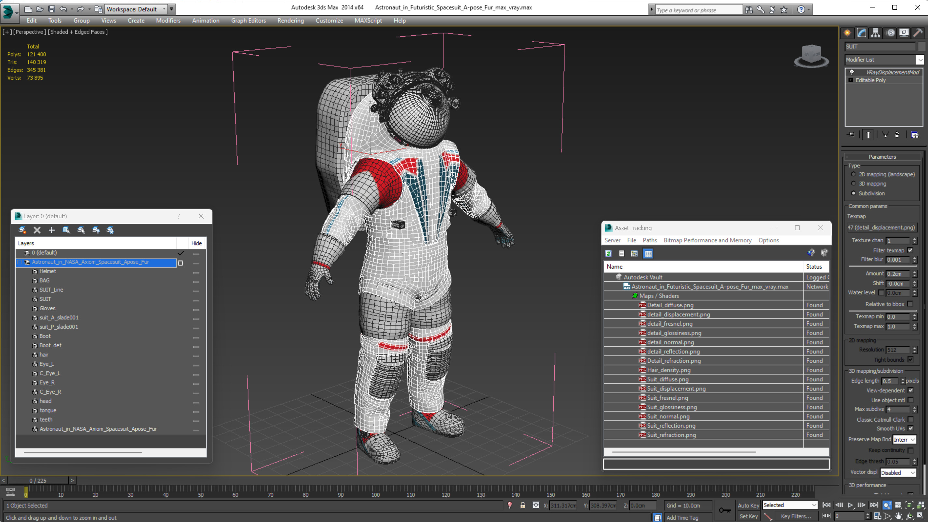Enable Relative to bbox checkbox
928x522 pixels.
pyautogui.click(x=911, y=304)
